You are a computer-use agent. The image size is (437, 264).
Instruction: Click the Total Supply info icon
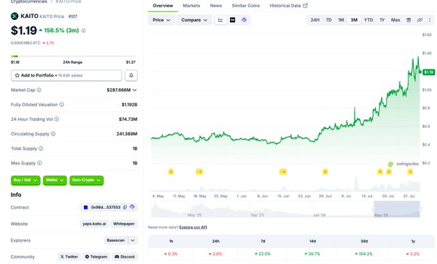[41, 148]
